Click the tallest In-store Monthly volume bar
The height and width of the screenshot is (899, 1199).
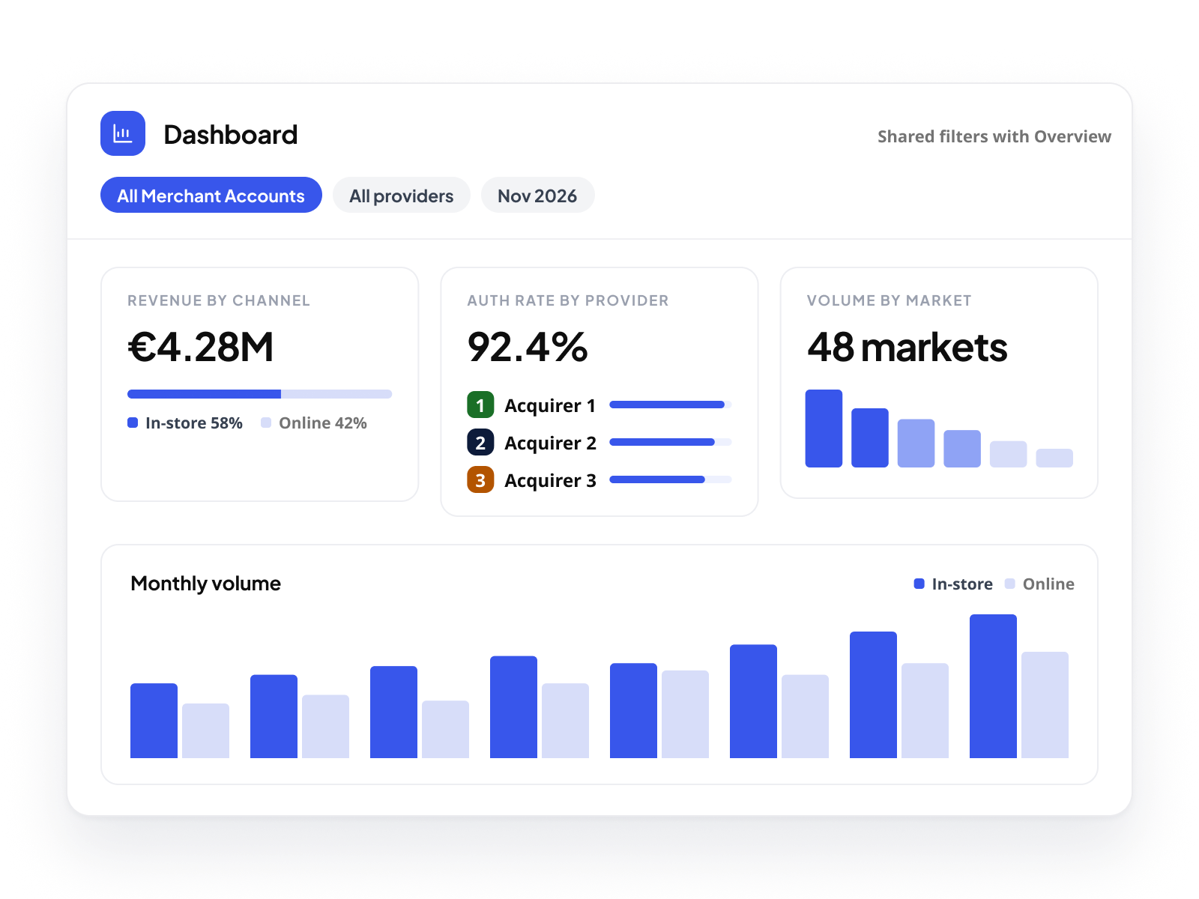click(993, 686)
